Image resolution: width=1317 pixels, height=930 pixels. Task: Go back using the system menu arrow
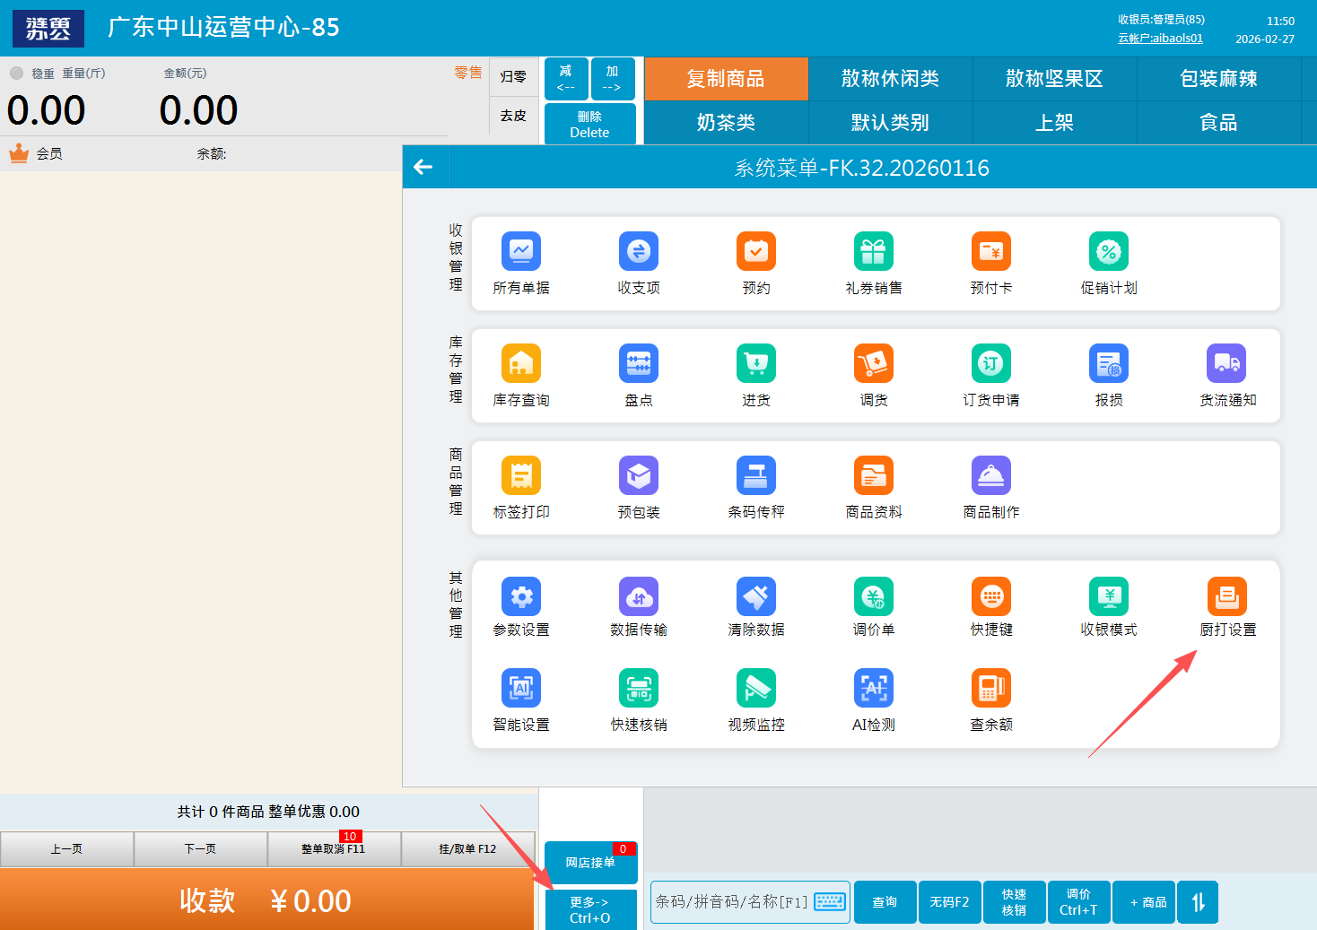[423, 167]
